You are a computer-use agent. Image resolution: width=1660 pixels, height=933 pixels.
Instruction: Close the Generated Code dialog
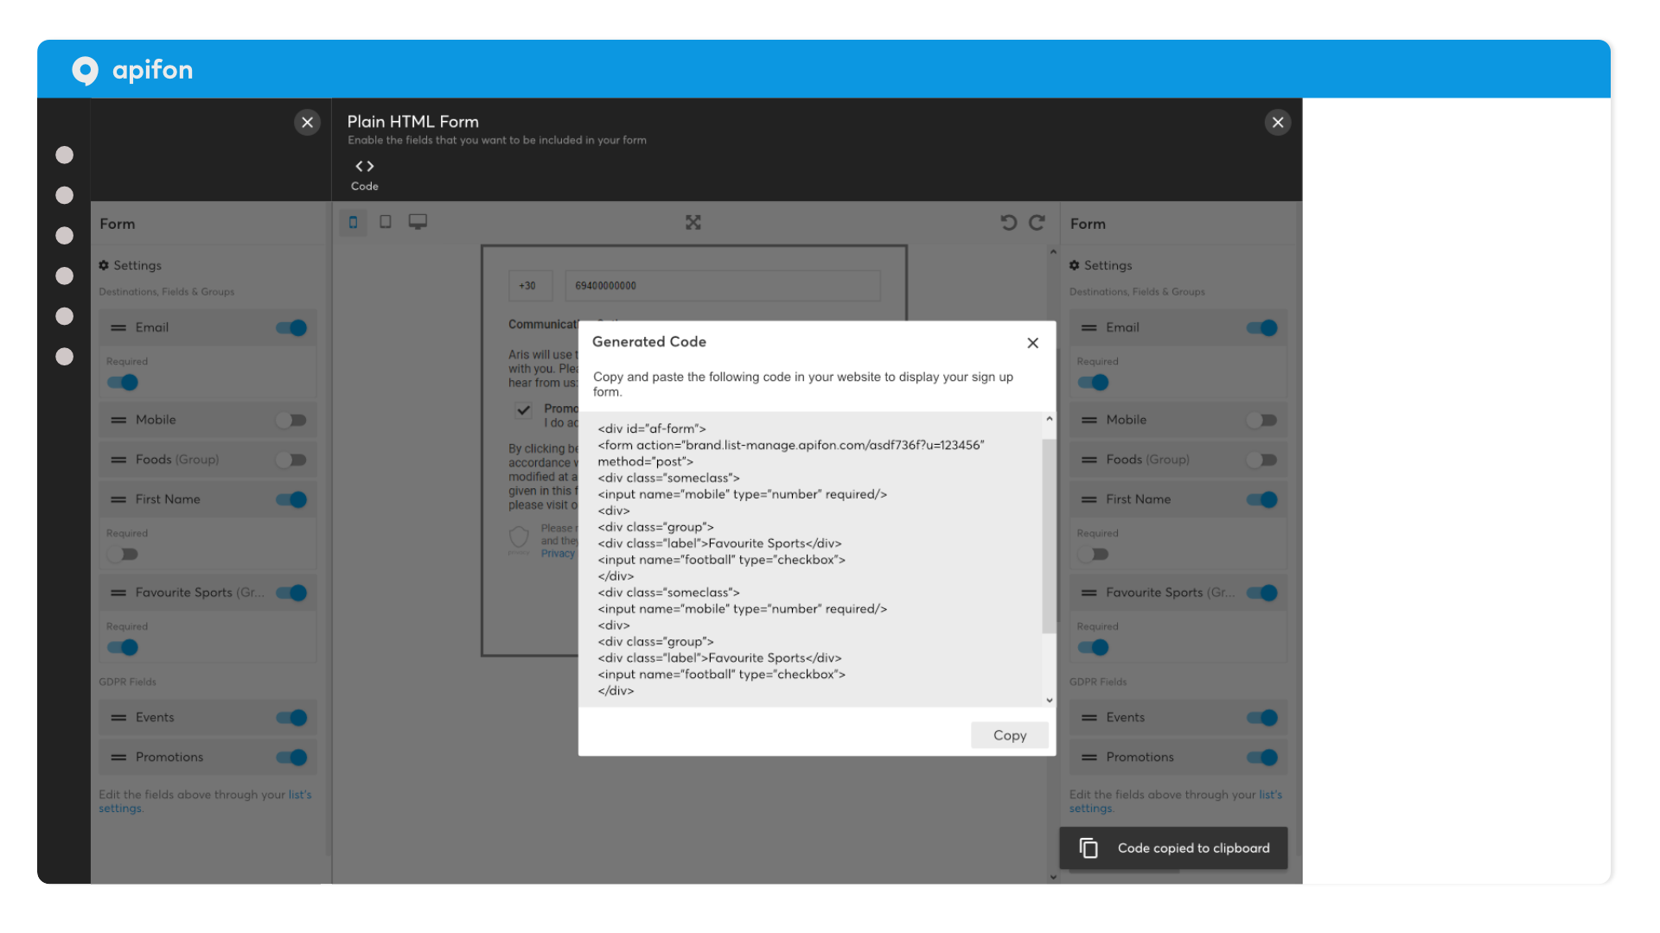tap(1032, 343)
